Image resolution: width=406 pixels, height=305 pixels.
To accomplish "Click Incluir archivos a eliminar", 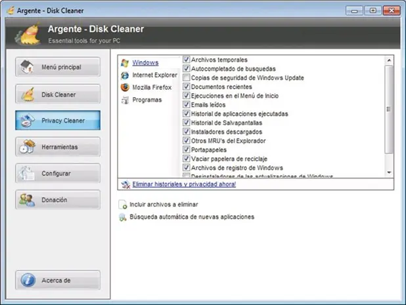I will coord(164,205).
